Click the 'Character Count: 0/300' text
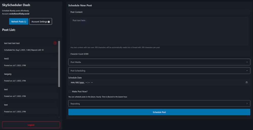Viewport: 253px width, 130px height. pos(79,54)
